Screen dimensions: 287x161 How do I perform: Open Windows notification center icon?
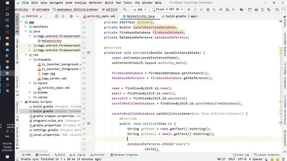pyautogui.click(x=7, y=157)
